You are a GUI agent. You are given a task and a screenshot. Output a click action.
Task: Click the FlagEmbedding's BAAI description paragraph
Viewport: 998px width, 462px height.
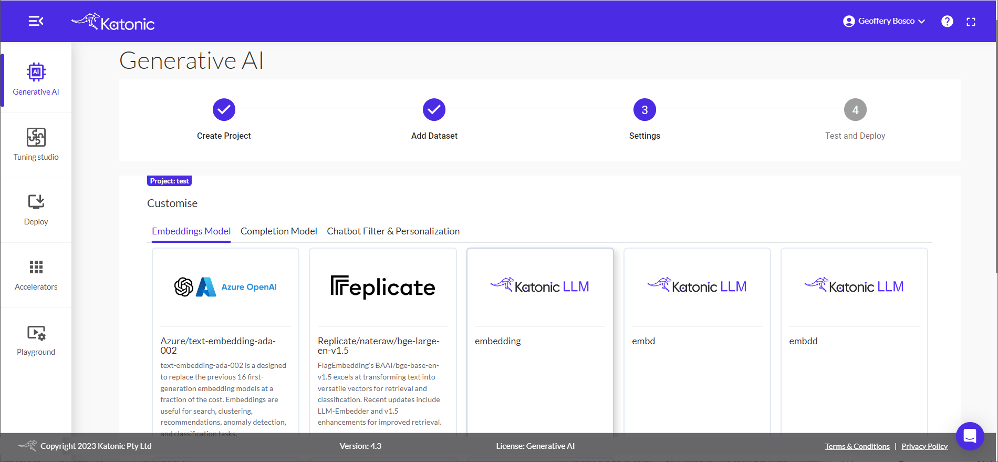(x=379, y=394)
